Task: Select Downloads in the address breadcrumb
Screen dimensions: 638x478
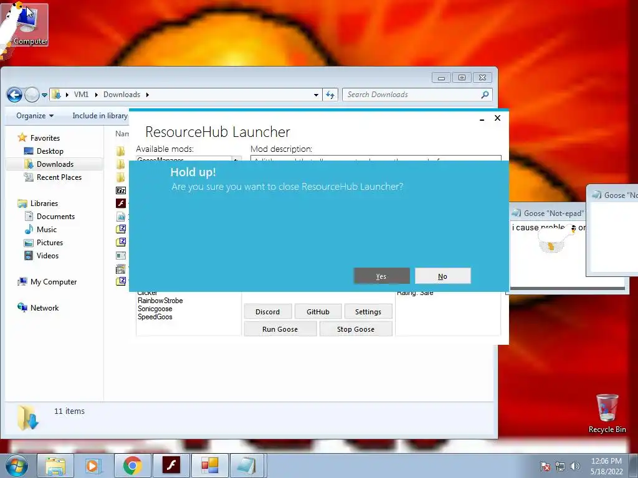Action: tap(121, 95)
